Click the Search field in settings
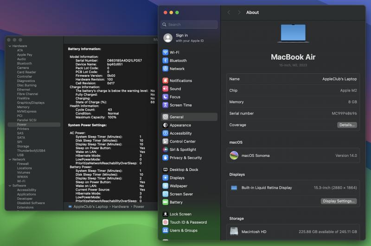Image resolution: width=371 pixels, height=246 pixels. [190, 25]
